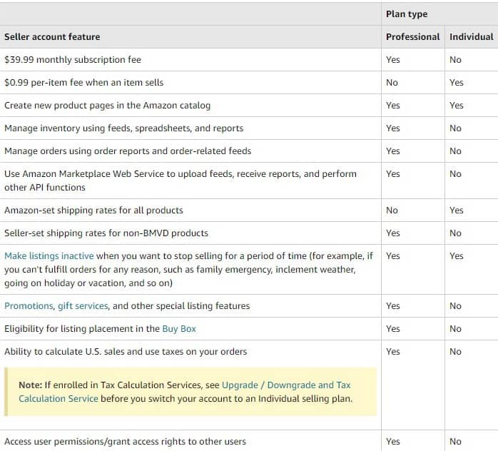The width and height of the screenshot is (498, 451).
Task: Click Professional 'Yes' for Seller-set shipping rates
Action: click(x=393, y=233)
